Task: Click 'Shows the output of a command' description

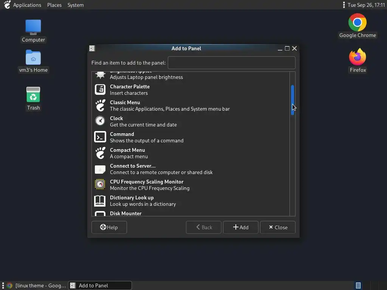Action: (x=147, y=140)
